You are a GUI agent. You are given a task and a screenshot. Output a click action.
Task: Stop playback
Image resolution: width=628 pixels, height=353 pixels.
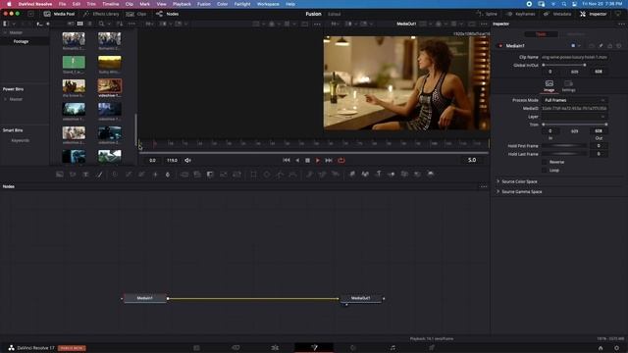tap(307, 160)
